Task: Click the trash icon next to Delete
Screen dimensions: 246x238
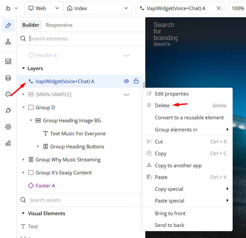Action: pyautogui.click(x=149, y=105)
